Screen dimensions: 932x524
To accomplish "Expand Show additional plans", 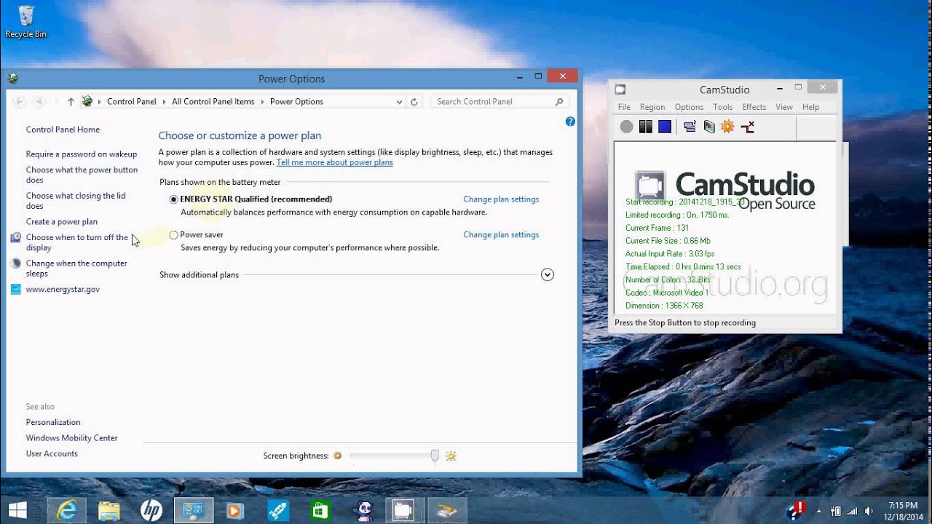I will (x=548, y=274).
